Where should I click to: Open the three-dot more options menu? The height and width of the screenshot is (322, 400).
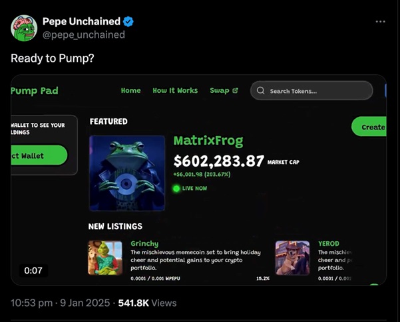click(x=380, y=21)
